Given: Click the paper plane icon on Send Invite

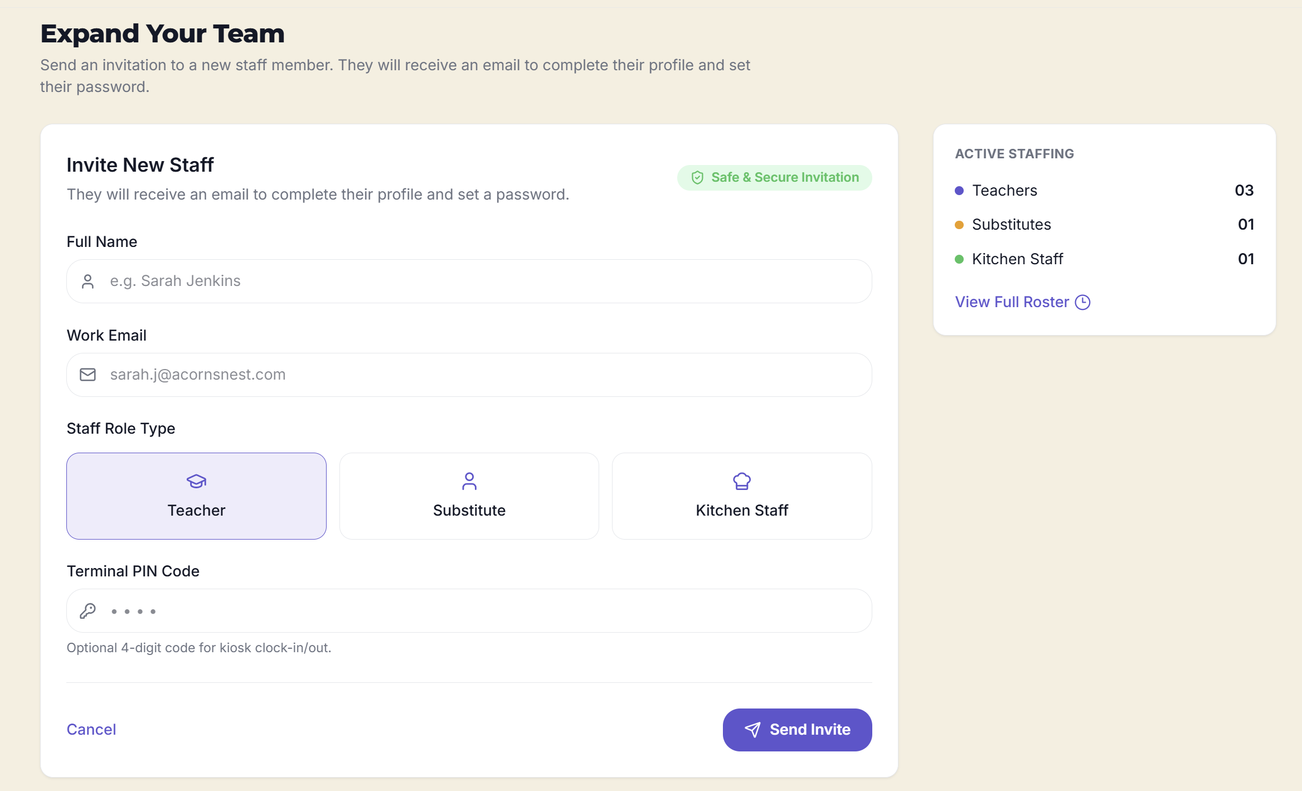Looking at the screenshot, I should (x=752, y=730).
